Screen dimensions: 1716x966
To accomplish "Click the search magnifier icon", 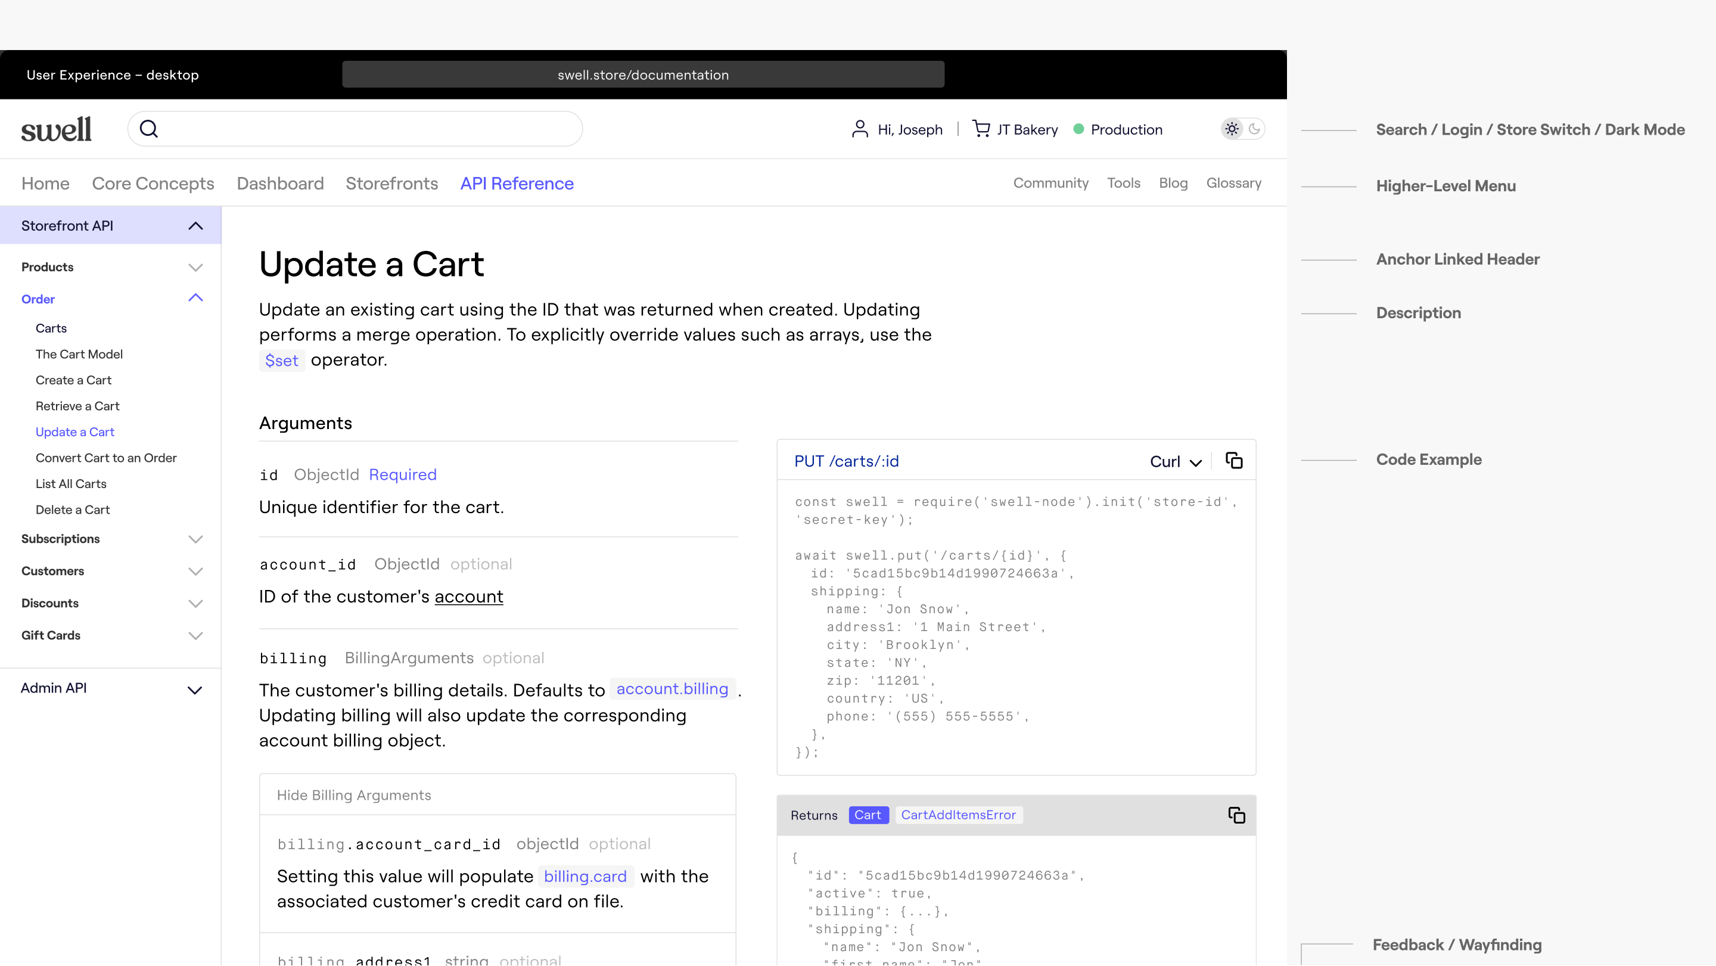I will pos(149,129).
